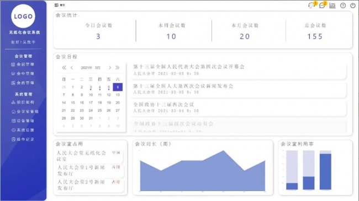This screenshot has height=201, width=359.
Task: Click the 总会议数 value 155
Action: (x=315, y=36)
